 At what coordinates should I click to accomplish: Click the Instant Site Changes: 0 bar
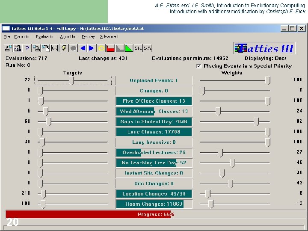(154, 173)
